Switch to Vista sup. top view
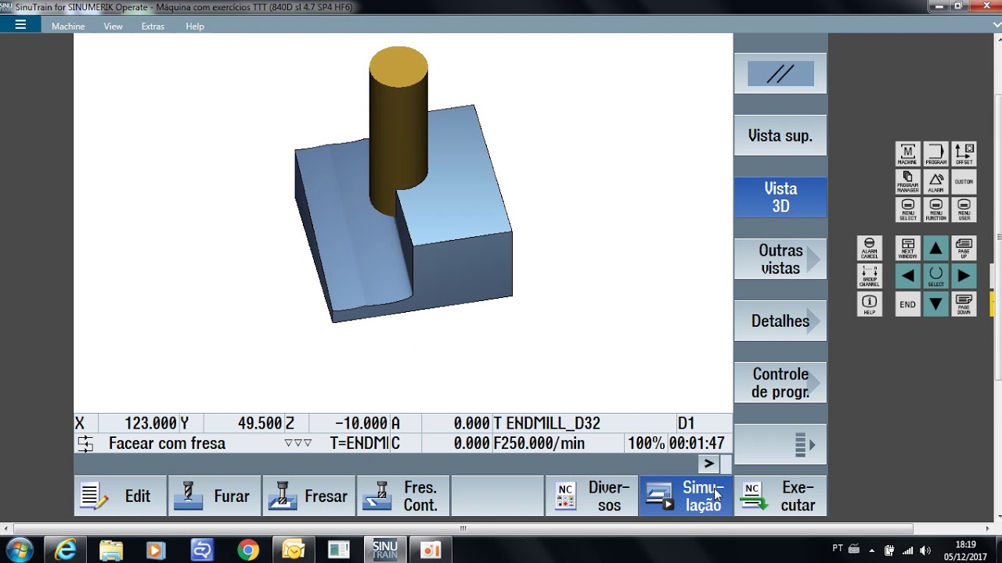The width and height of the screenshot is (1002, 563). coord(780,135)
